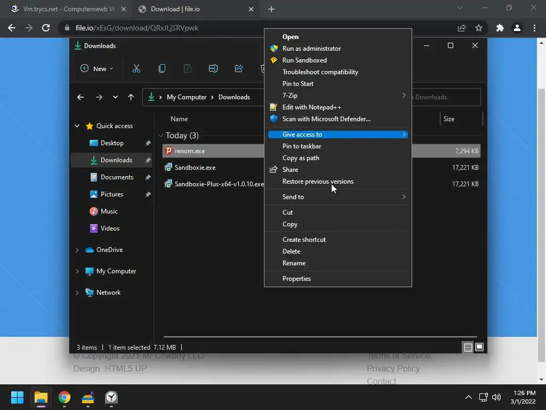Reload the file.io page in Chrome

point(46,28)
